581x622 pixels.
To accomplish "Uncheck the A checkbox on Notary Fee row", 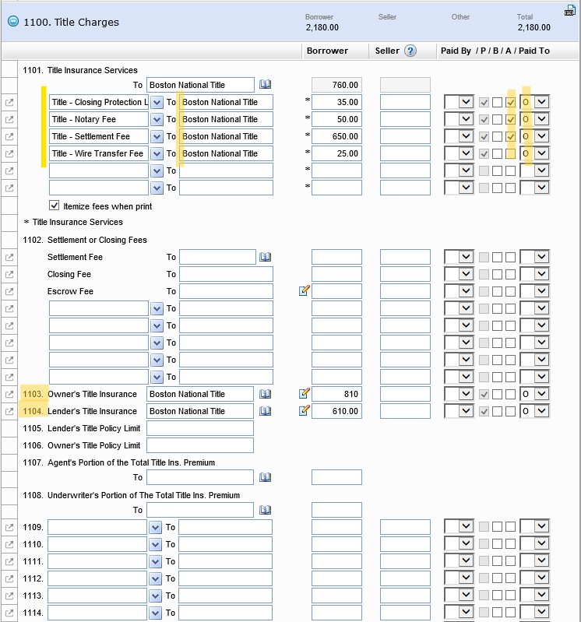I will pyautogui.click(x=511, y=119).
